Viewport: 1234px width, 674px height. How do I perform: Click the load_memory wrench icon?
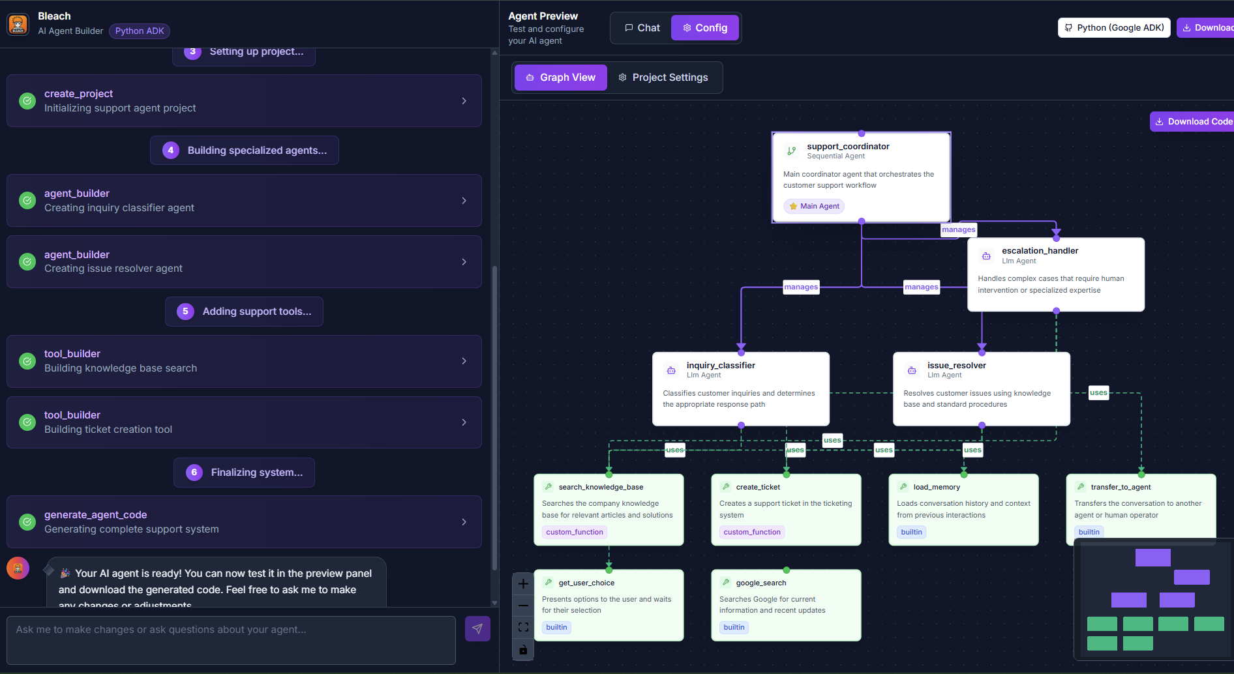point(903,487)
